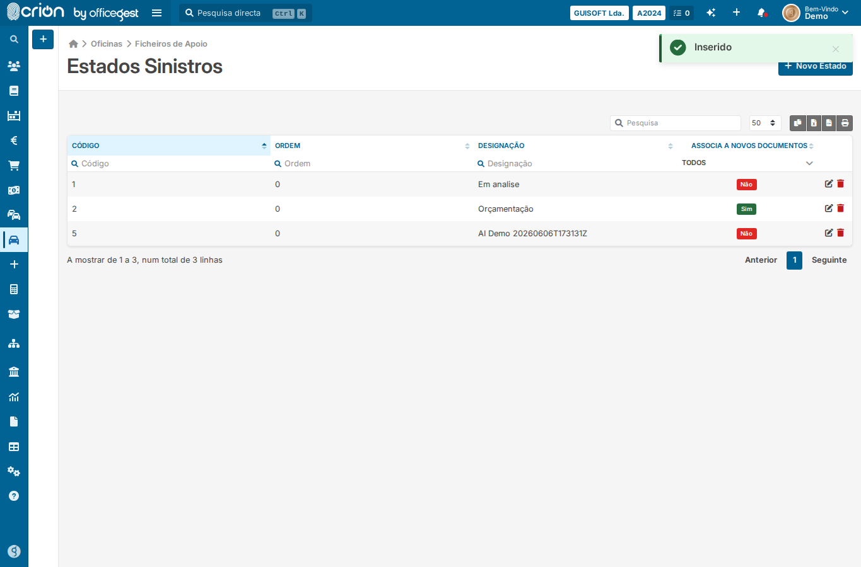Screen dimensions: 861x567
Task: Edit the Orçamentação row
Action: pyautogui.click(x=829, y=209)
